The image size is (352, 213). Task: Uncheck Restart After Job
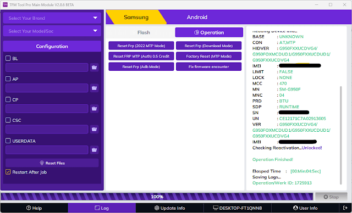click(8, 172)
